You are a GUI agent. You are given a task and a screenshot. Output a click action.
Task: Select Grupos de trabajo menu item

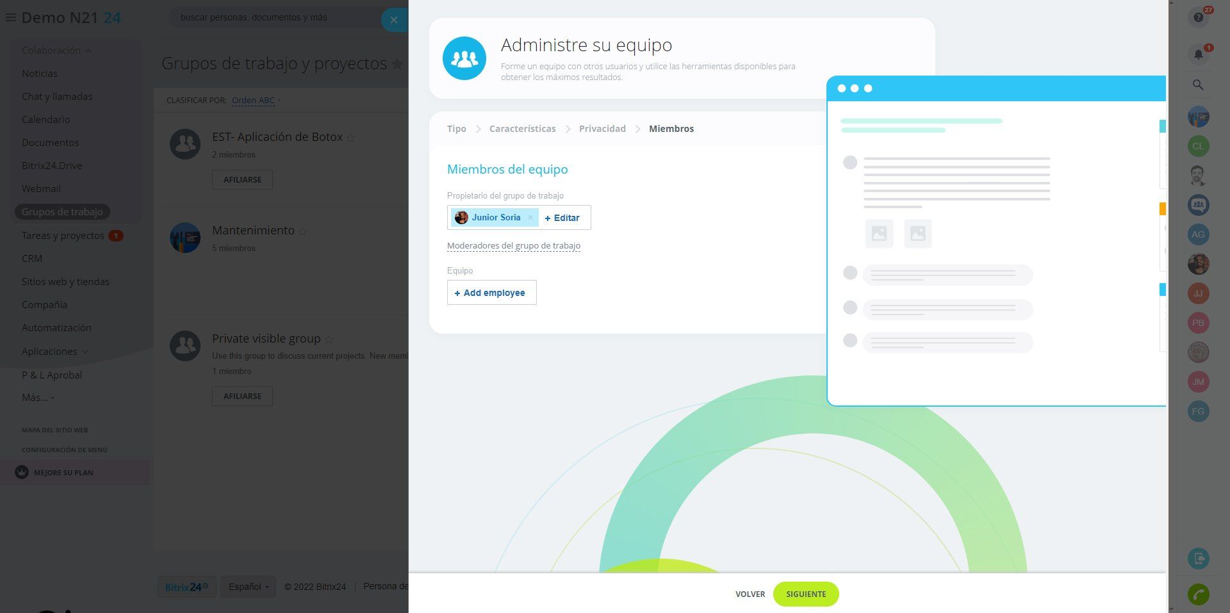[62, 212]
